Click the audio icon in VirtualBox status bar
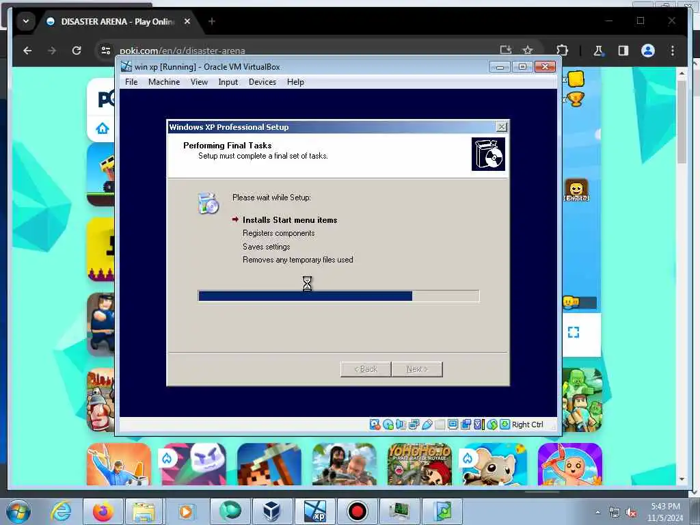The width and height of the screenshot is (700, 525). [x=401, y=425]
